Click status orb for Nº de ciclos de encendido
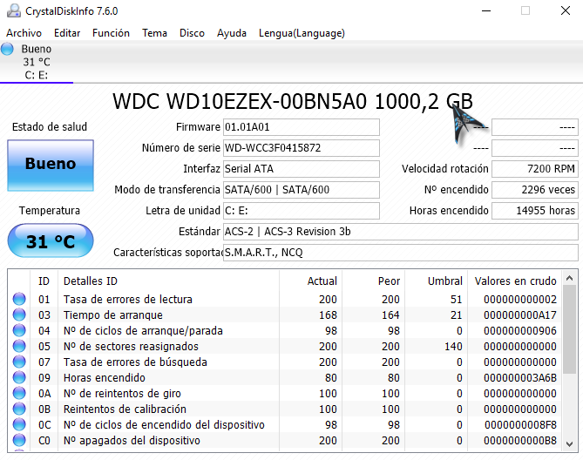This screenshot has height=460, width=583. pyautogui.click(x=19, y=424)
